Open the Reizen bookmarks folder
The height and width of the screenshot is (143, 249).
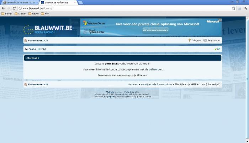[x=33, y=13]
